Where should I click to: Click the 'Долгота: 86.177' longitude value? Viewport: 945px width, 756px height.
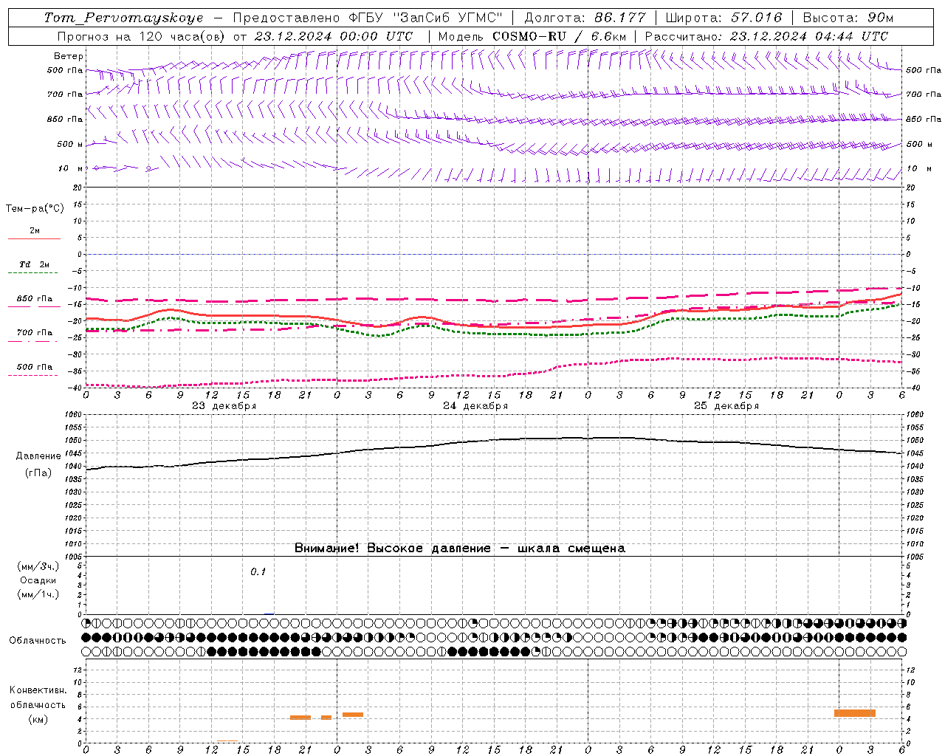(x=585, y=18)
